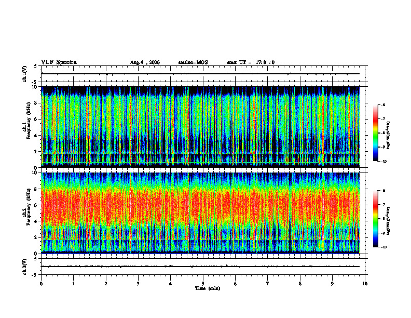Click the time axis tick label "3"
Viewport: 411px width, 318px height.
click(x=138, y=284)
